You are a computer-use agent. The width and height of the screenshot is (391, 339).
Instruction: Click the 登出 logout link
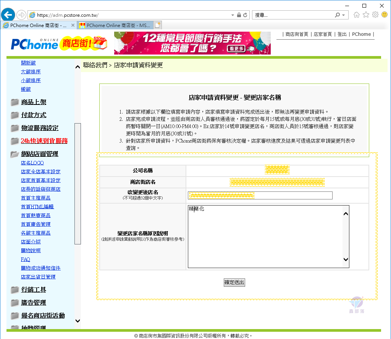(342, 34)
